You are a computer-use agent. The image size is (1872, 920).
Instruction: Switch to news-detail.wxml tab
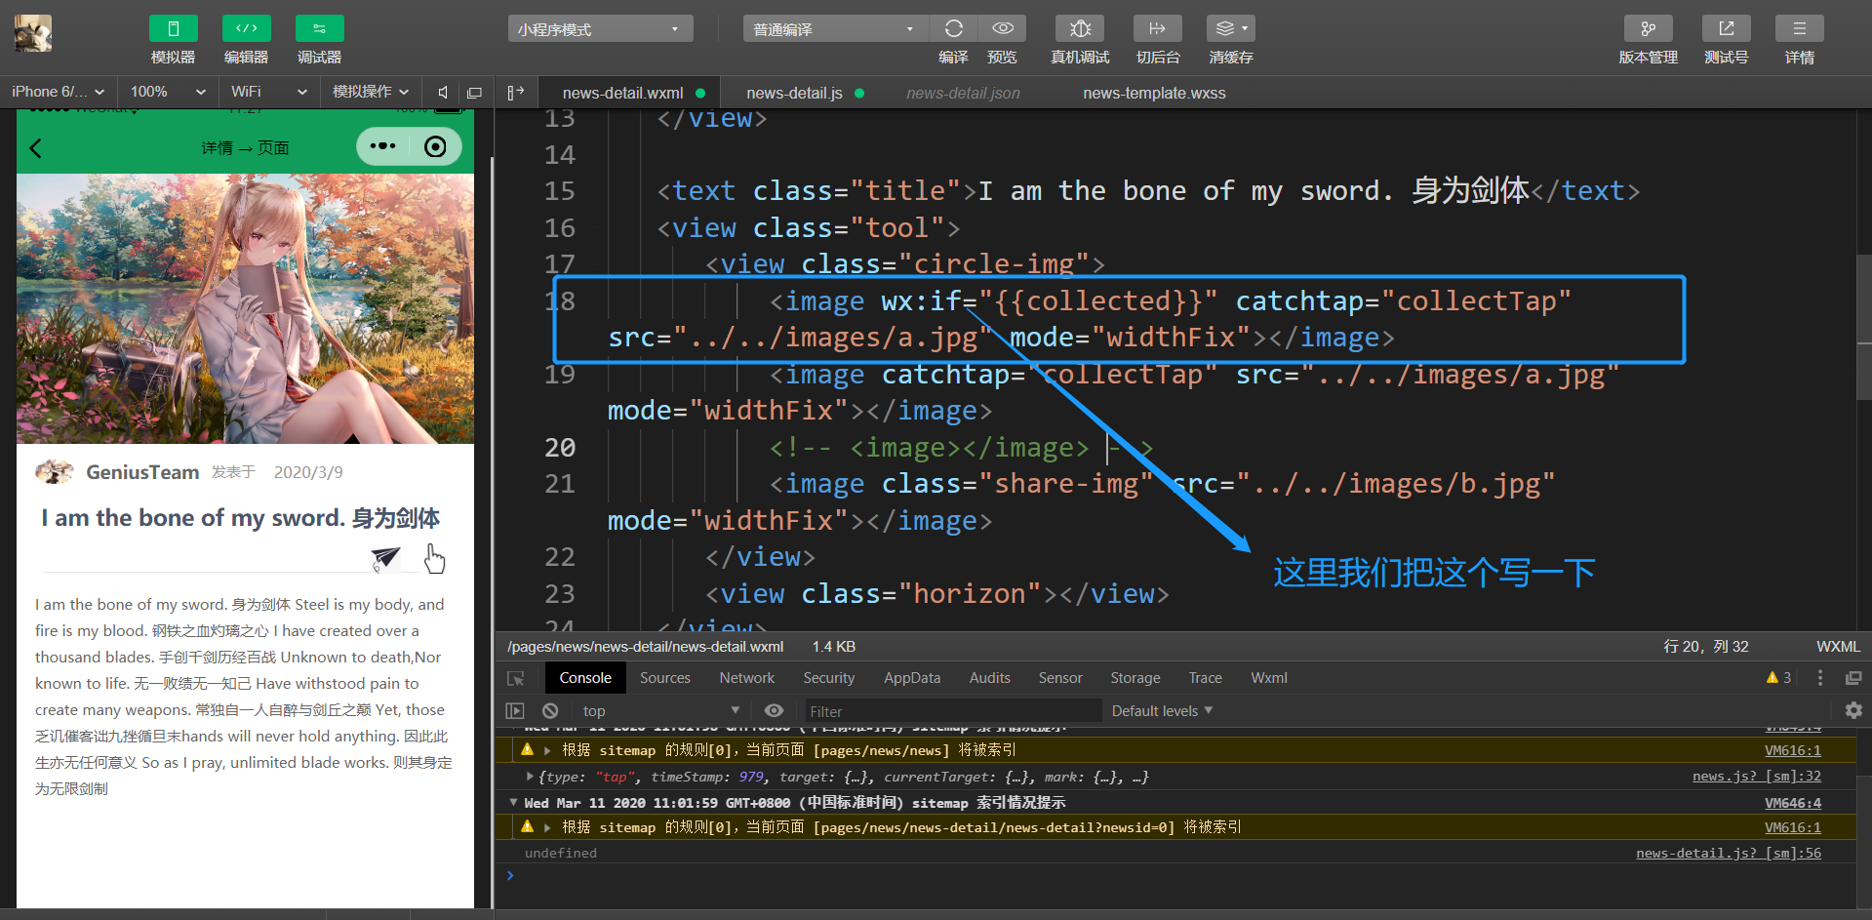(x=631, y=93)
